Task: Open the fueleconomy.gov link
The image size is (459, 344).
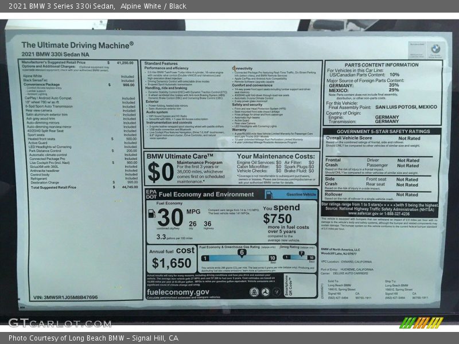Action: pos(178,292)
